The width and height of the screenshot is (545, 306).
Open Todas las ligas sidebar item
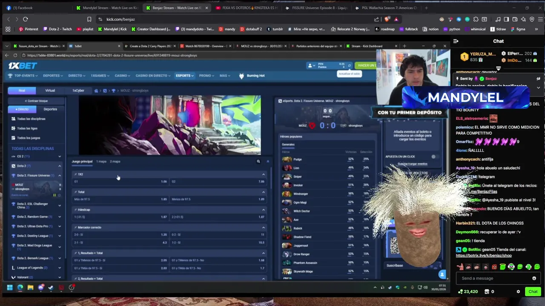coord(27,128)
